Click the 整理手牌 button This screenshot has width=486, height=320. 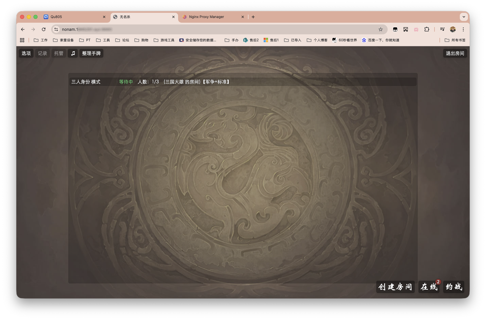[91, 53]
